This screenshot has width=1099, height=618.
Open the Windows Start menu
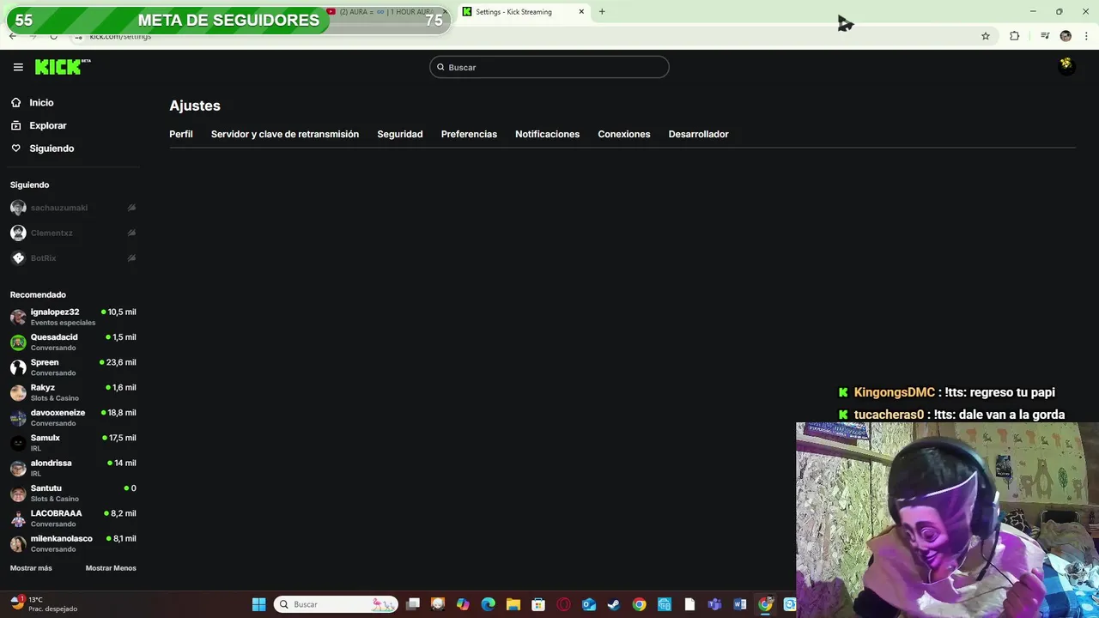(258, 604)
